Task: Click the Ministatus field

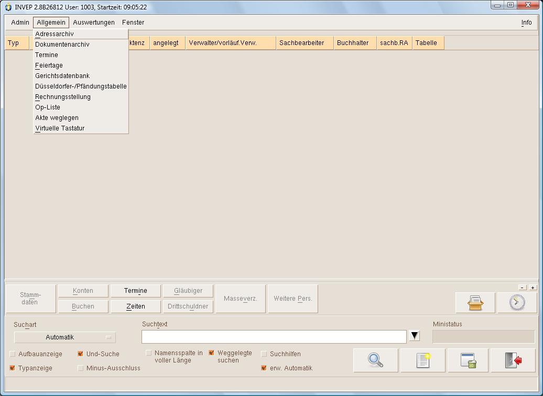Action: point(483,337)
